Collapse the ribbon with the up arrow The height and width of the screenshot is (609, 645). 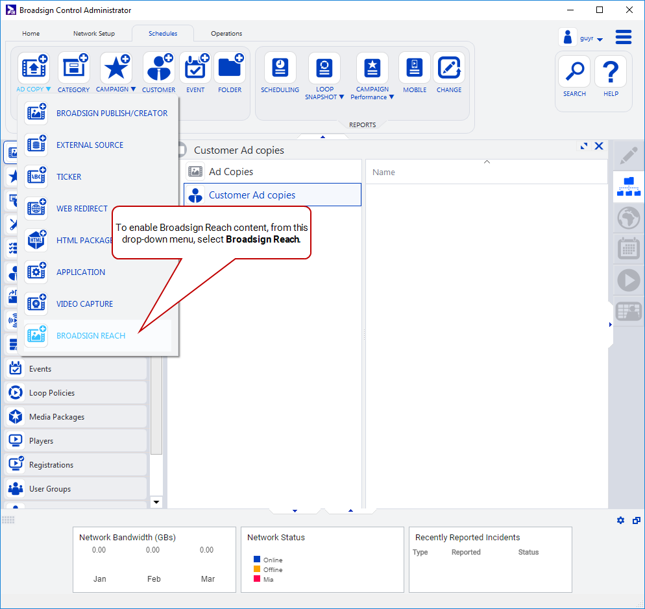pyautogui.click(x=323, y=137)
